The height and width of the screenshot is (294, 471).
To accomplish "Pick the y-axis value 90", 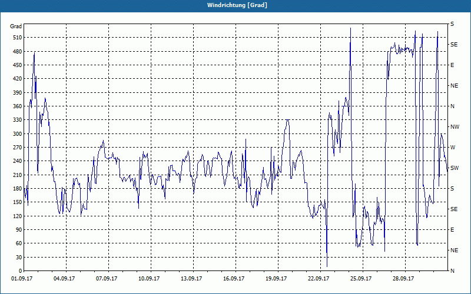I will tap(19, 230).
